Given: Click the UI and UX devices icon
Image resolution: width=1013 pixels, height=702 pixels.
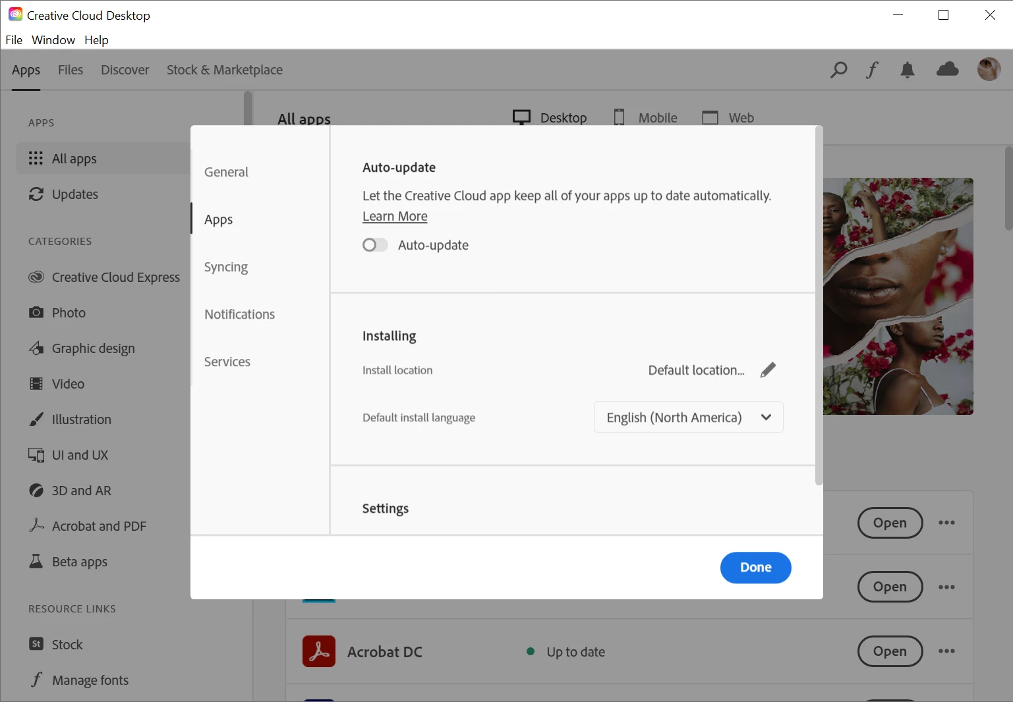Looking at the screenshot, I should click(36, 454).
